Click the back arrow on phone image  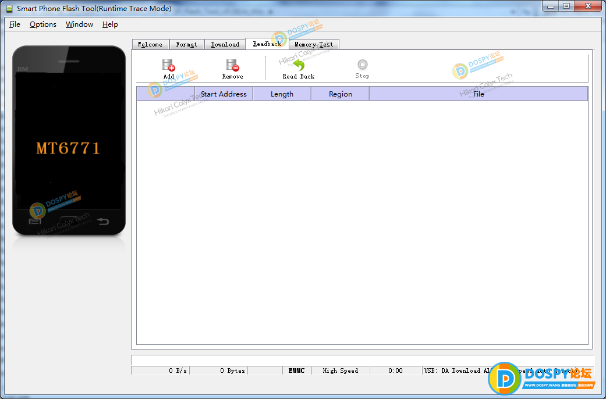(103, 222)
